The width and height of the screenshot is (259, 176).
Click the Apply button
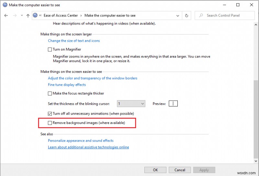click(204, 170)
